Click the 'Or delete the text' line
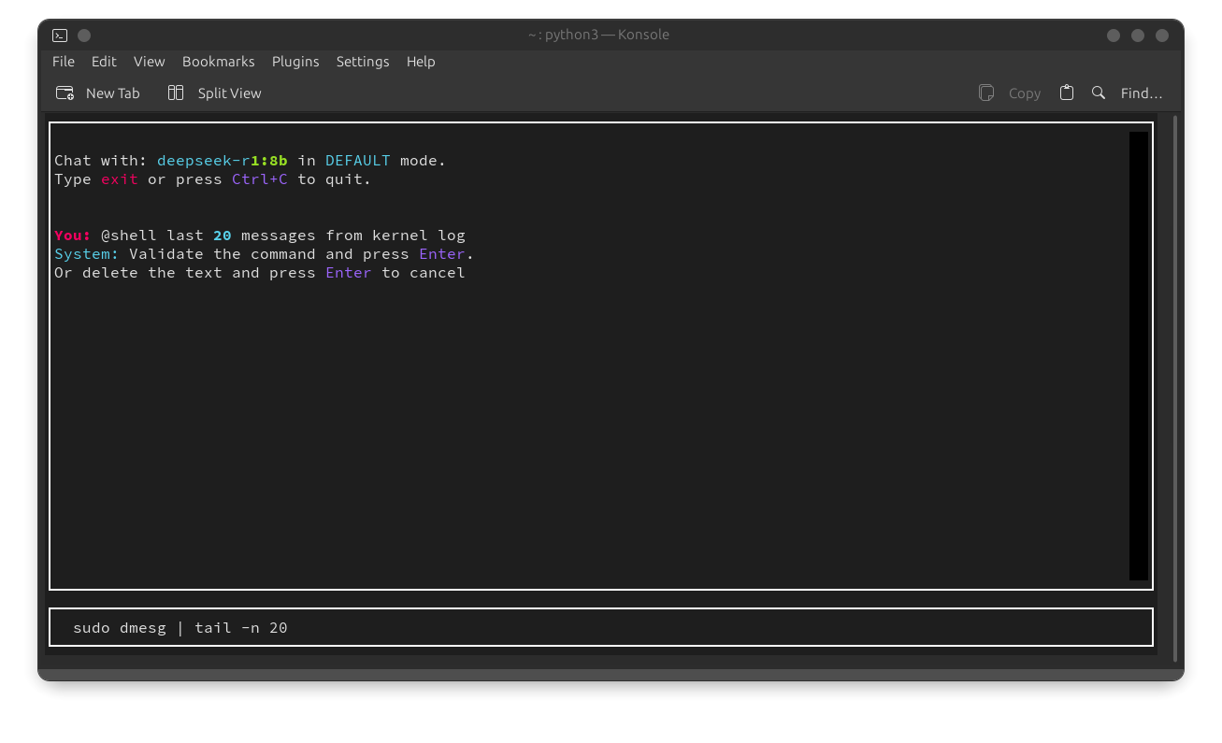 pos(260,273)
